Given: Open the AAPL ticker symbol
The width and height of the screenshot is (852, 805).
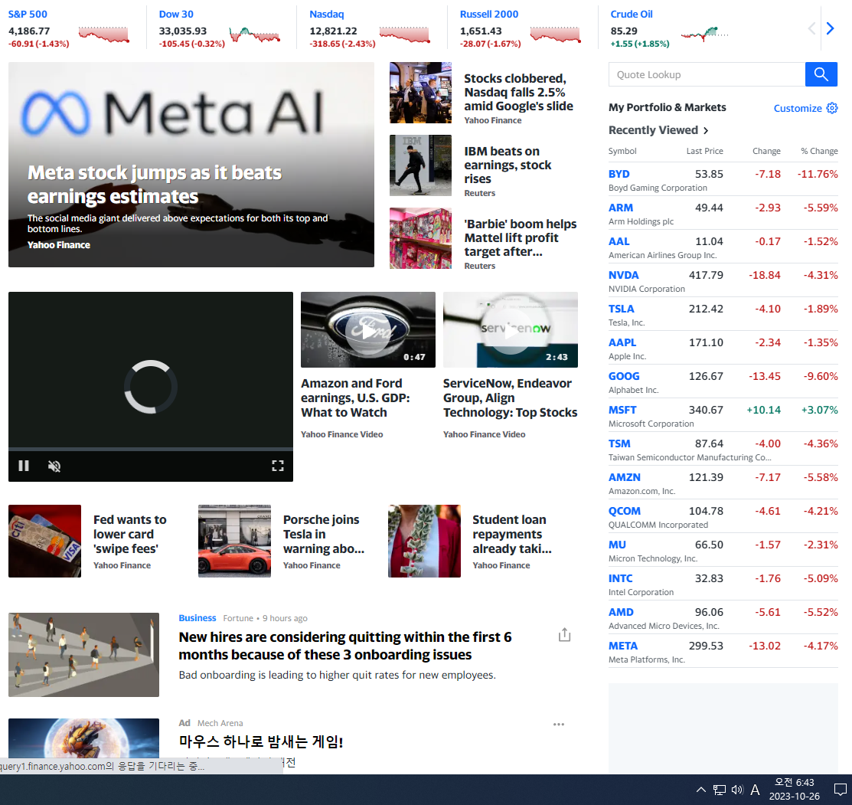Looking at the screenshot, I should (622, 342).
